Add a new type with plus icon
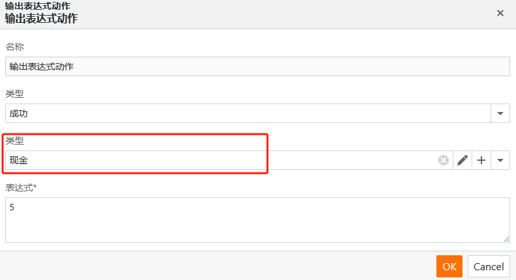516x280 pixels. click(481, 160)
